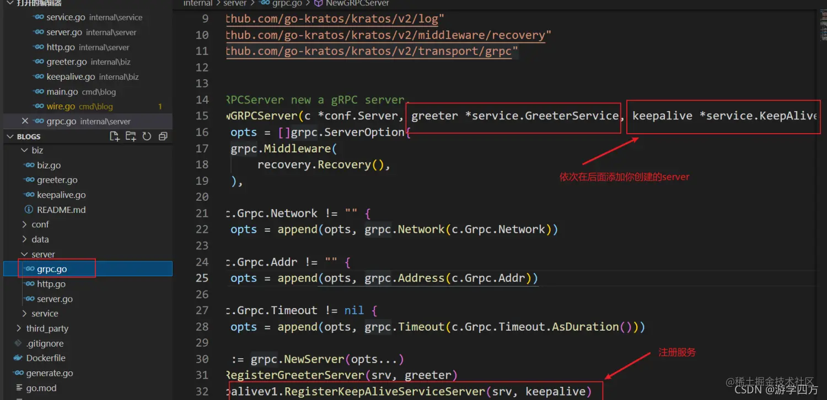Expand the third_party folder
Viewport: 827px width, 400px height.
(19, 328)
